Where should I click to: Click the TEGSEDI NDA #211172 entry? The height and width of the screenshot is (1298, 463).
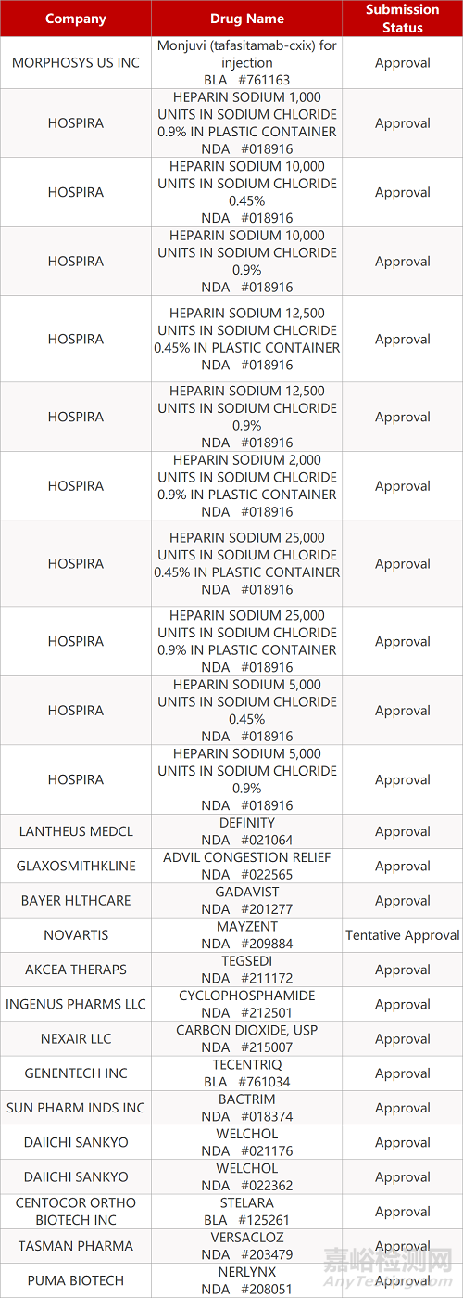(247, 970)
